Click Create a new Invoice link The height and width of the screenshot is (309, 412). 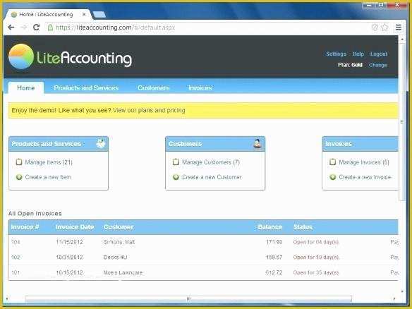pos(365,177)
